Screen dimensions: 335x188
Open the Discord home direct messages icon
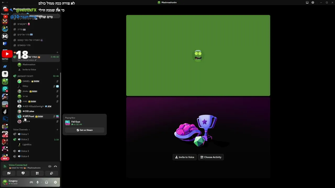5,9
